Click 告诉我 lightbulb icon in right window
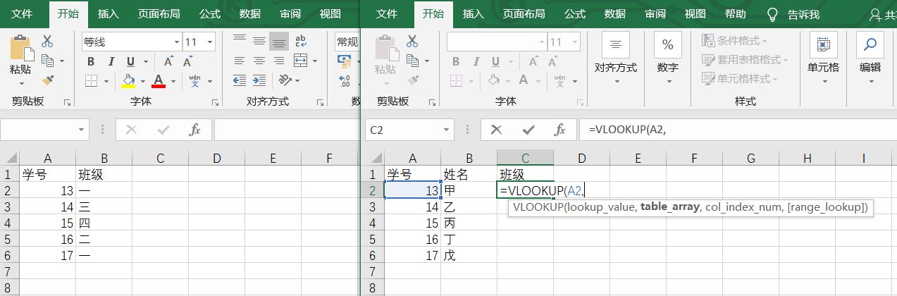The image size is (897, 296). pyautogui.click(x=773, y=14)
